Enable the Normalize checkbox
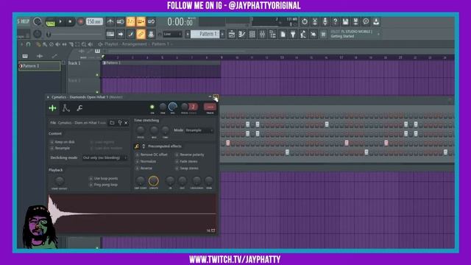471x265 pixels. click(x=138, y=161)
